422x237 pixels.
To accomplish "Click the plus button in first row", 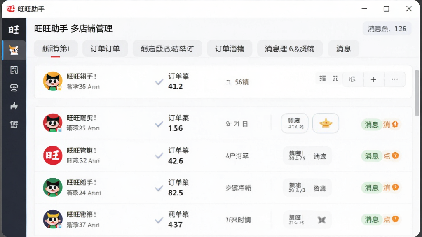I will [x=373, y=79].
